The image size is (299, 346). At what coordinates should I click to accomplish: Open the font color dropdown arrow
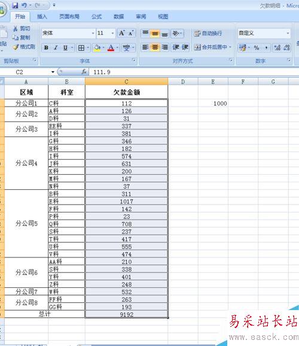pos(117,47)
